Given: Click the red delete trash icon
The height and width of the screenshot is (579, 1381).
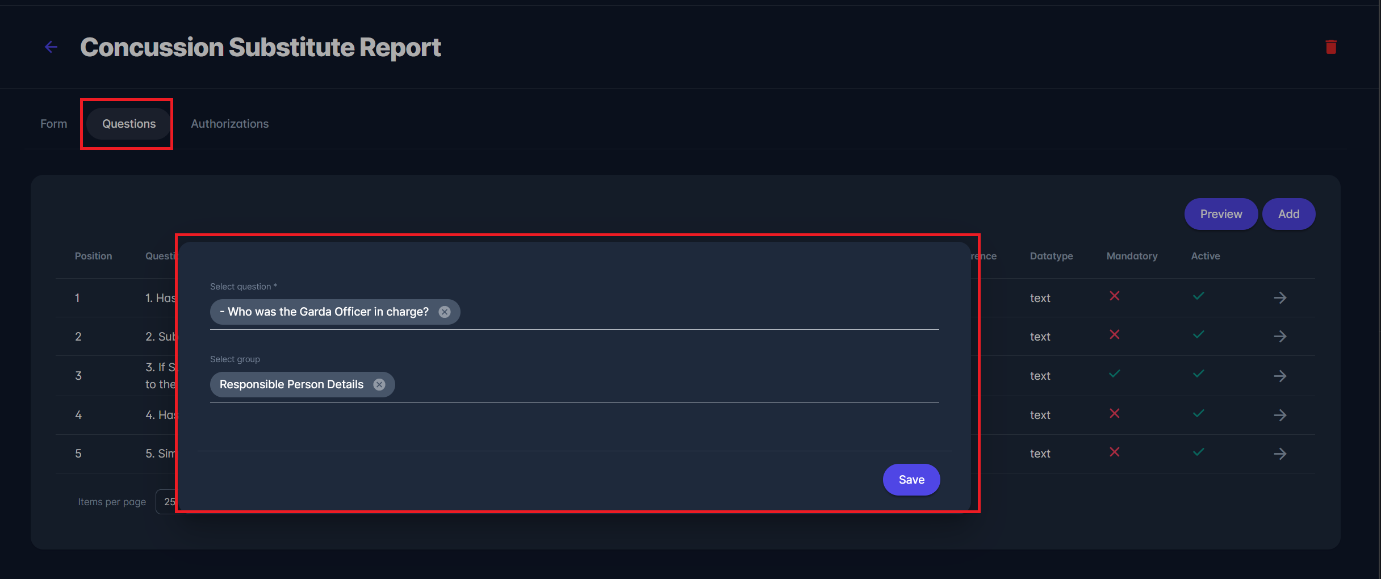Looking at the screenshot, I should point(1331,47).
